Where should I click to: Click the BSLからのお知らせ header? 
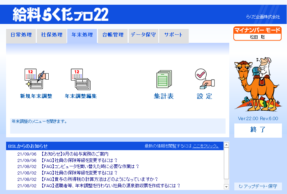[28, 146]
